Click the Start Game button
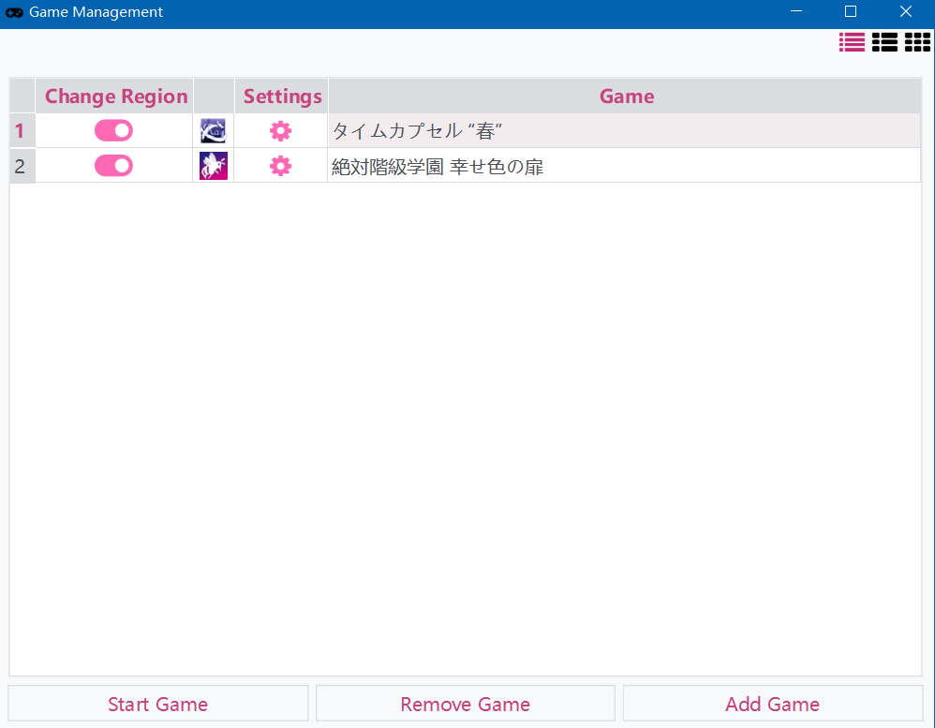This screenshot has width=935, height=728. (158, 704)
